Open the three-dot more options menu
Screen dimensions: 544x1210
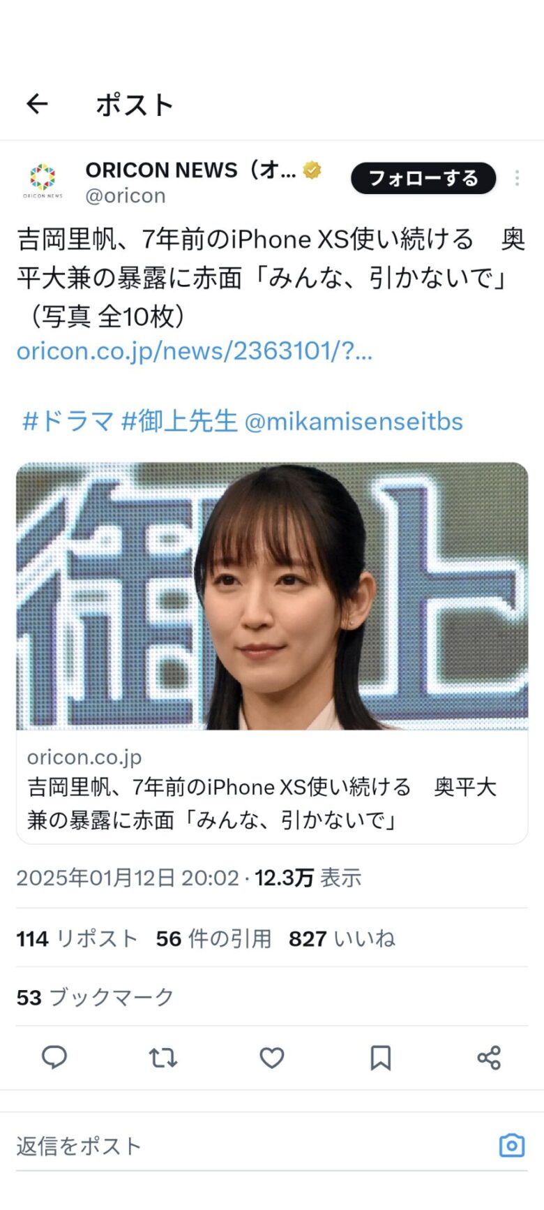coord(517,179)
